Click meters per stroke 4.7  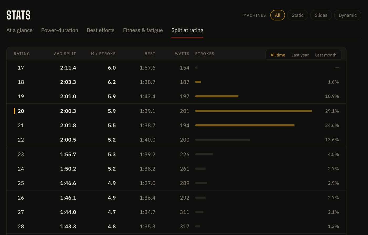(x=112, y=212)
